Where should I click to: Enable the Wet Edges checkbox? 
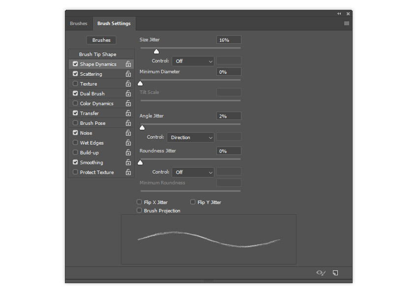pos(75,143)
